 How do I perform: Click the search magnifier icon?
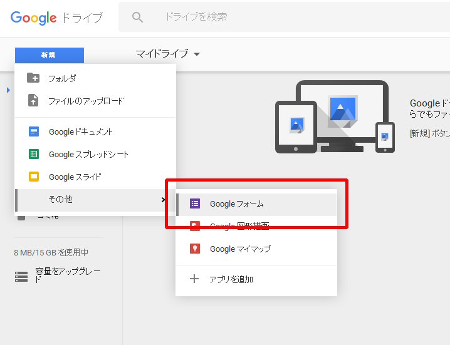(x=137, y=17)
